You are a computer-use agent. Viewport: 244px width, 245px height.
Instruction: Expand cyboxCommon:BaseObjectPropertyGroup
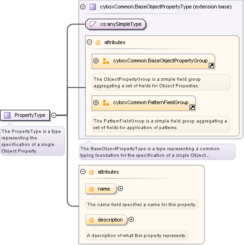(96, 61)
